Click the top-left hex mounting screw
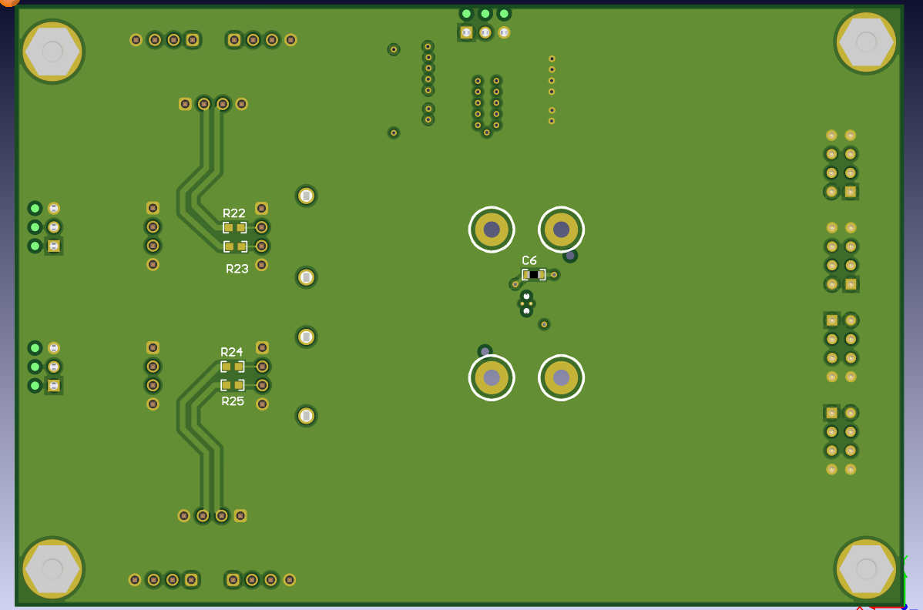Screen dimensions: 923x610 (52, 51)
